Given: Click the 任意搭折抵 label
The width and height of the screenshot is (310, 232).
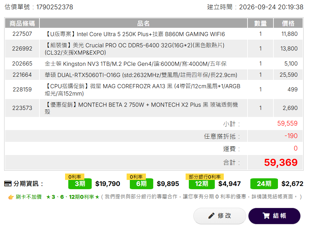Looking at the screenshot, I should [x=222, y=136].
